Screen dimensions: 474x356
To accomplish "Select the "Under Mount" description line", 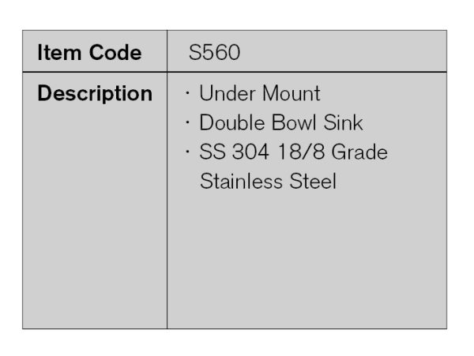I will pyautogui.click(x=259, y=94).
